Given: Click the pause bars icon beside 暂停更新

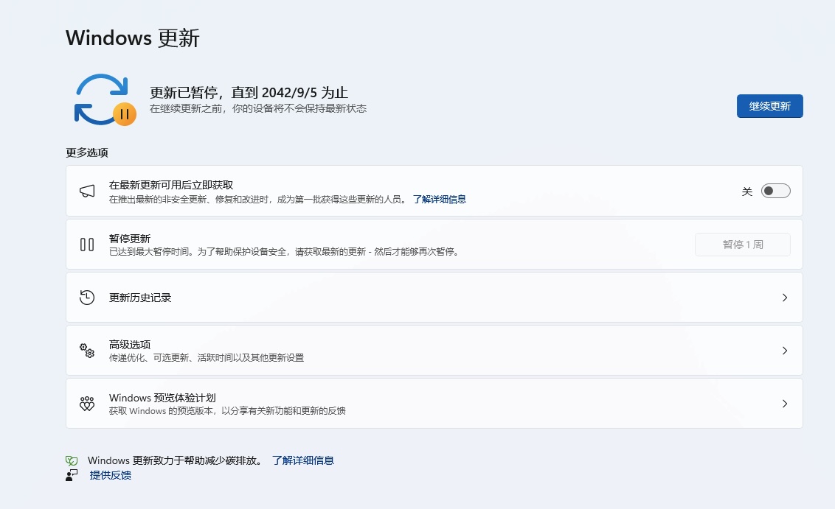Looking at the screenshot, I should tap(87, 245).
